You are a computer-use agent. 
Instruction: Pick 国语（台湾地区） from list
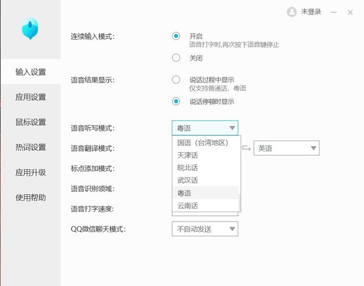205,143
